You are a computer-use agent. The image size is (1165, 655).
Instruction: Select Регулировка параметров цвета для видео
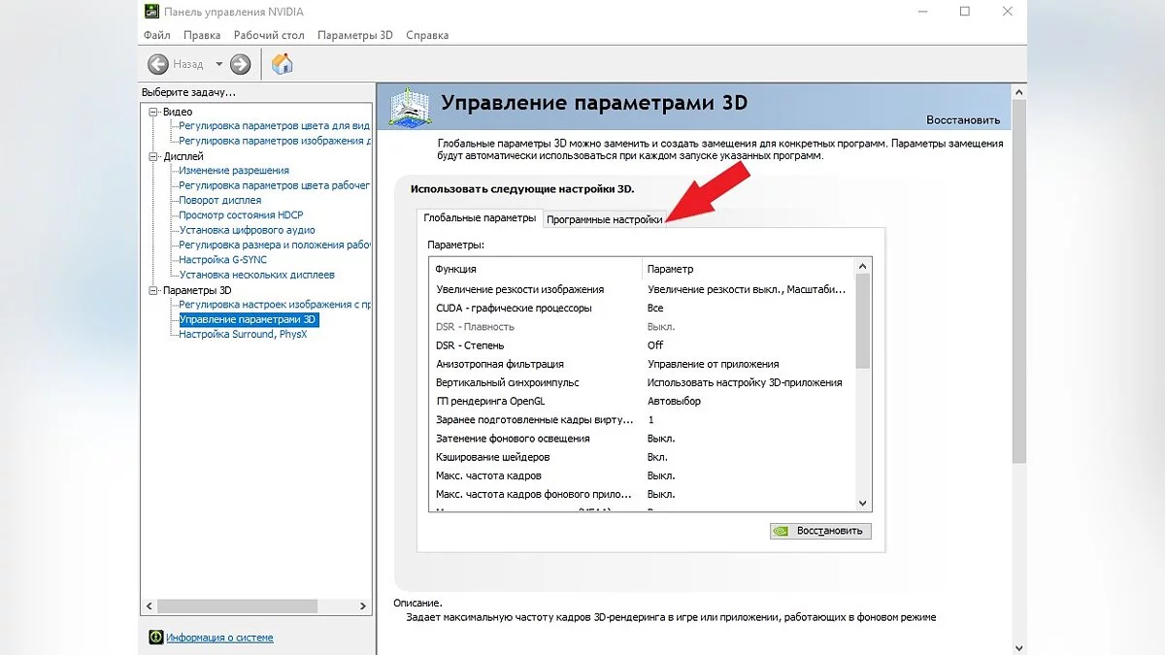pyautogui.click(x=275, y=126)
